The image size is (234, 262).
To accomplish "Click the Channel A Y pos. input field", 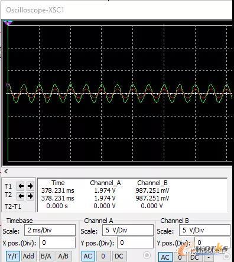I will click(x=135, y=242).
